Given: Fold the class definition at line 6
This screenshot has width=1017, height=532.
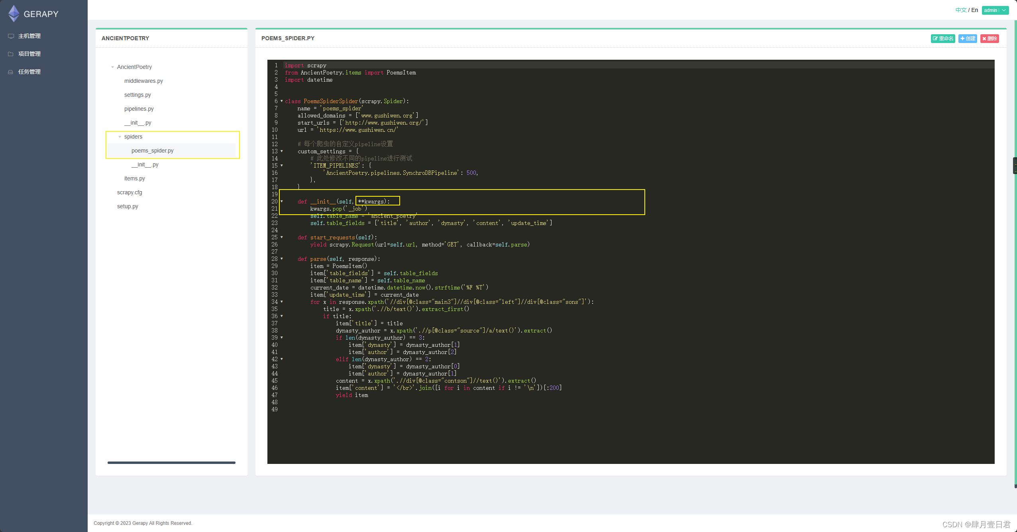Looking at the screenshot, I should coord(282,101).
